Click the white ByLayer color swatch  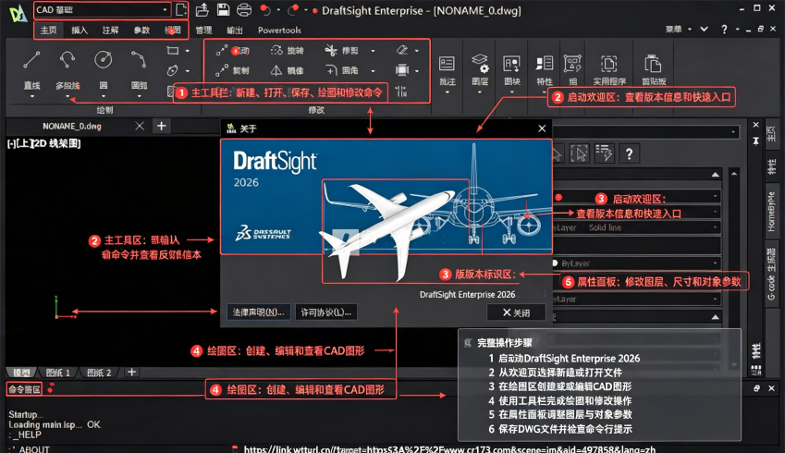555,263
